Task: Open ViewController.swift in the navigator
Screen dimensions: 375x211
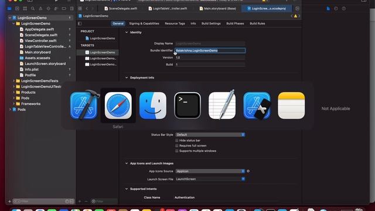Action: [x=40, y=40]
